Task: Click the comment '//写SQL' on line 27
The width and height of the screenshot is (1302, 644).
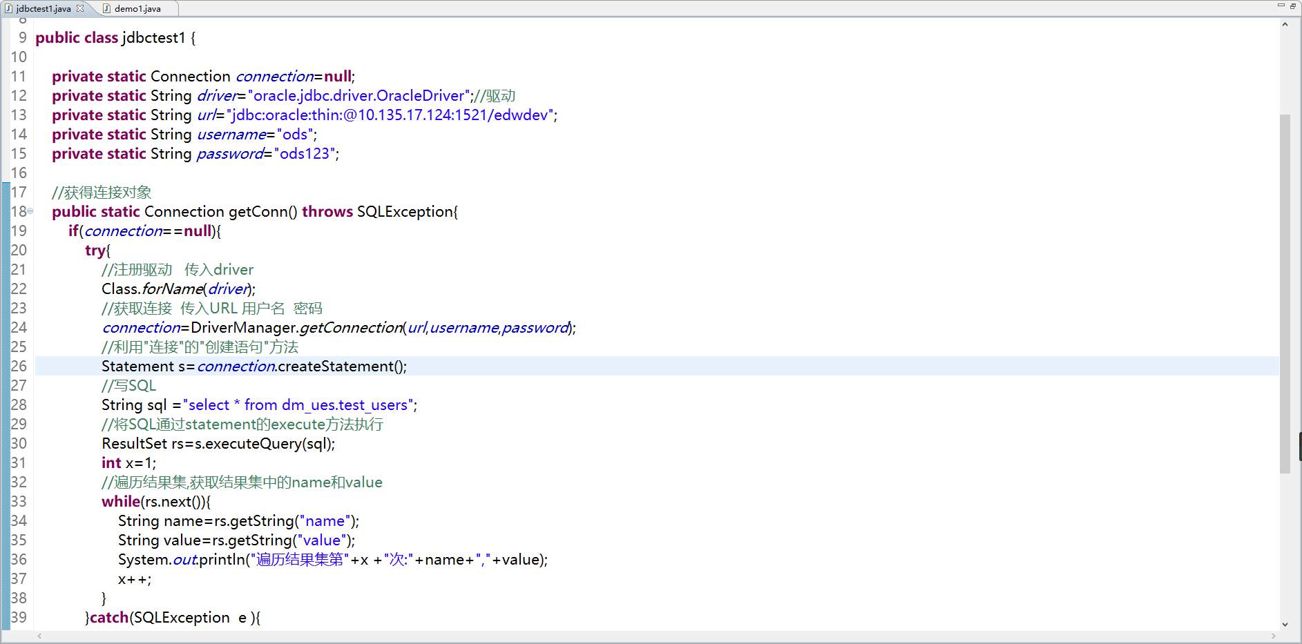Action: (129, 386)
